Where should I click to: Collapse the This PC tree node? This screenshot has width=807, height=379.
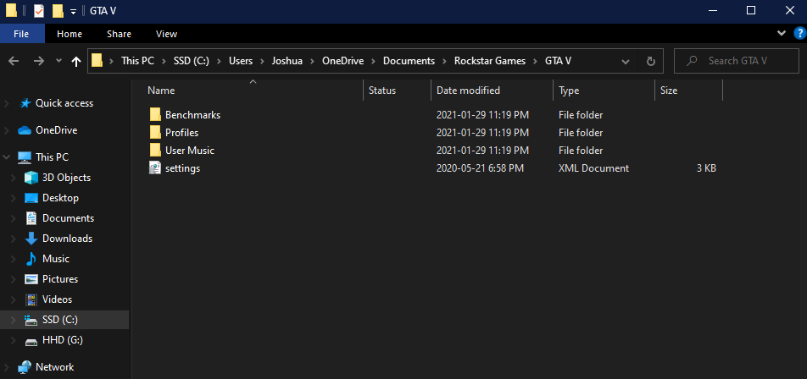[x=7, y=157]
